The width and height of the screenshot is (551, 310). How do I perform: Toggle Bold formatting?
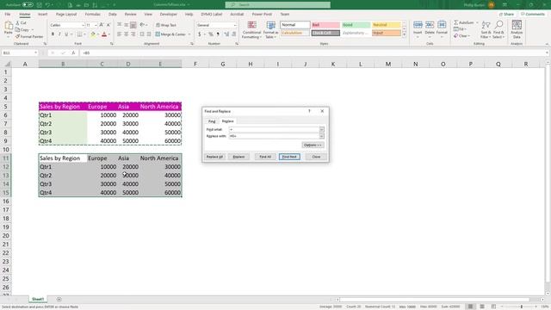pyautogui.click(x=53, y=34)
